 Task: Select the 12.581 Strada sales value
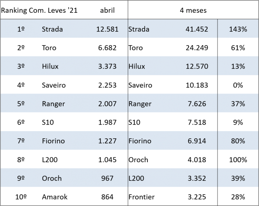[x=107, y=29]
